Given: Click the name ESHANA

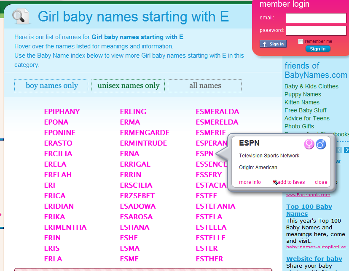Looking at the screenshot, I should coord(134,227).
